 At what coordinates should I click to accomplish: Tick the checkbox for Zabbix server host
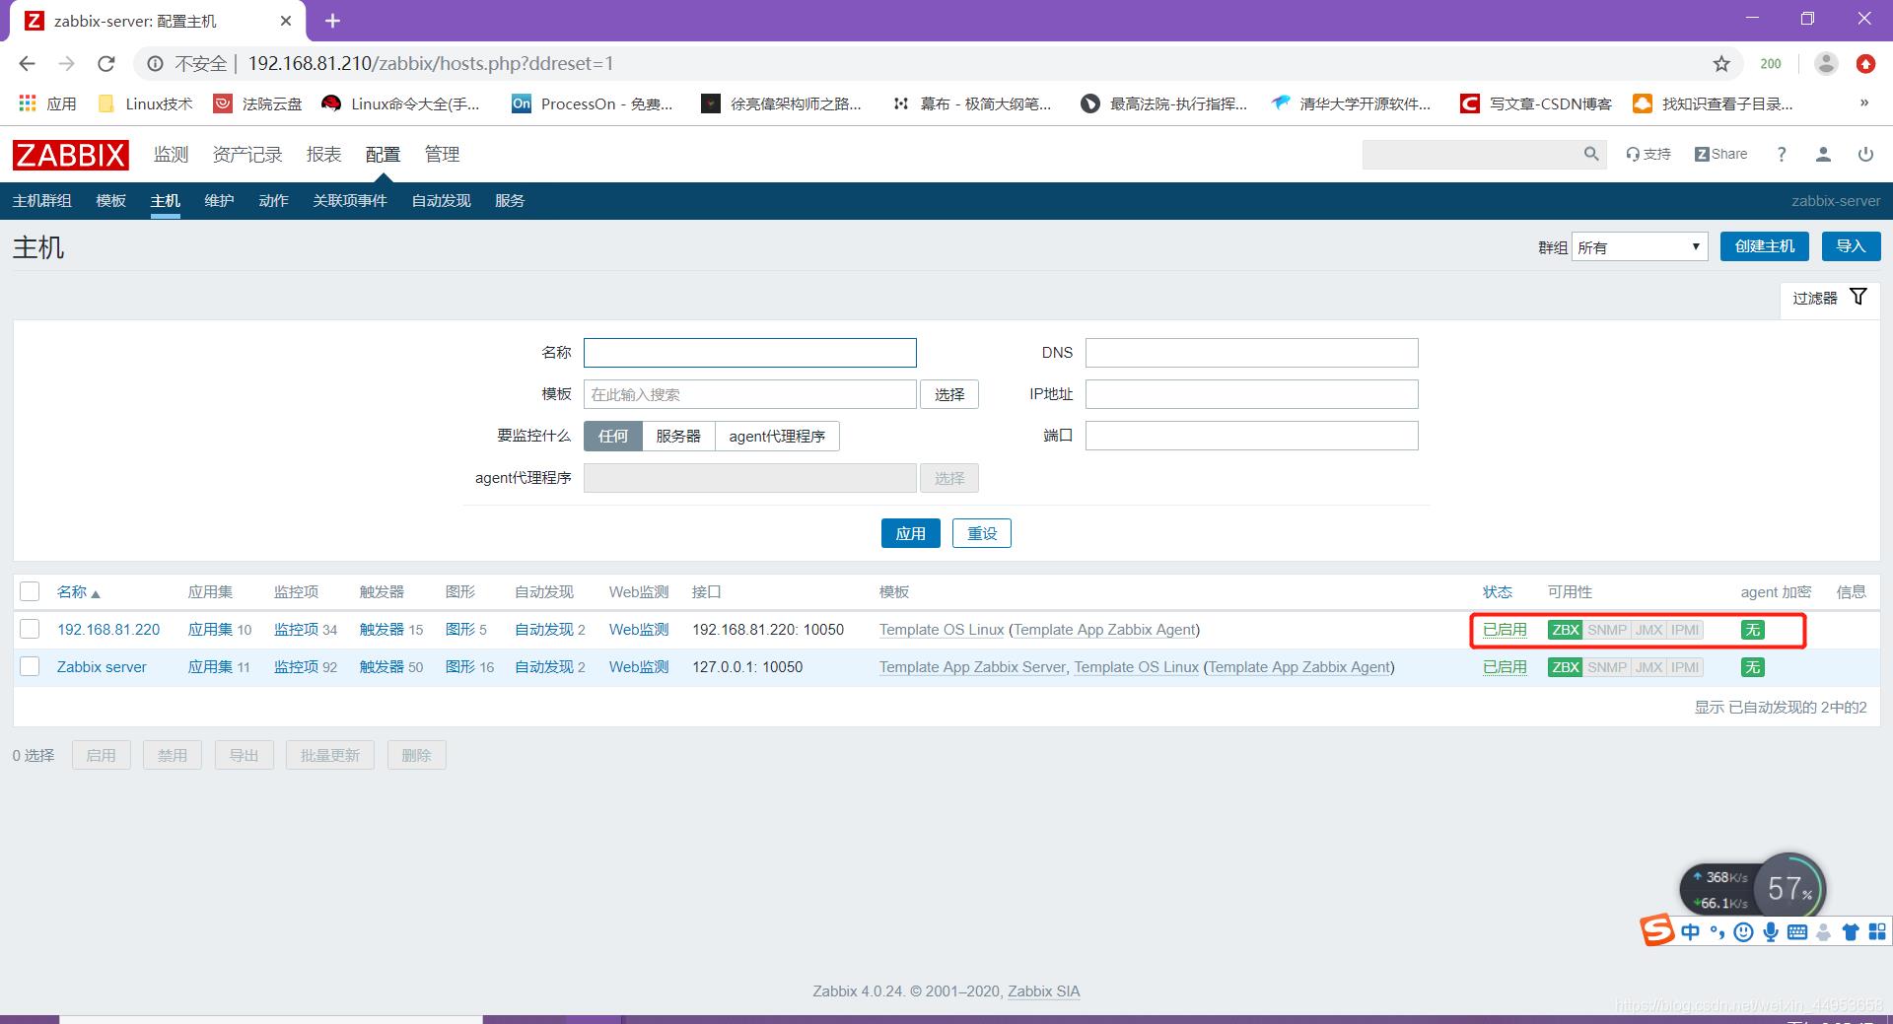[30, 666]
